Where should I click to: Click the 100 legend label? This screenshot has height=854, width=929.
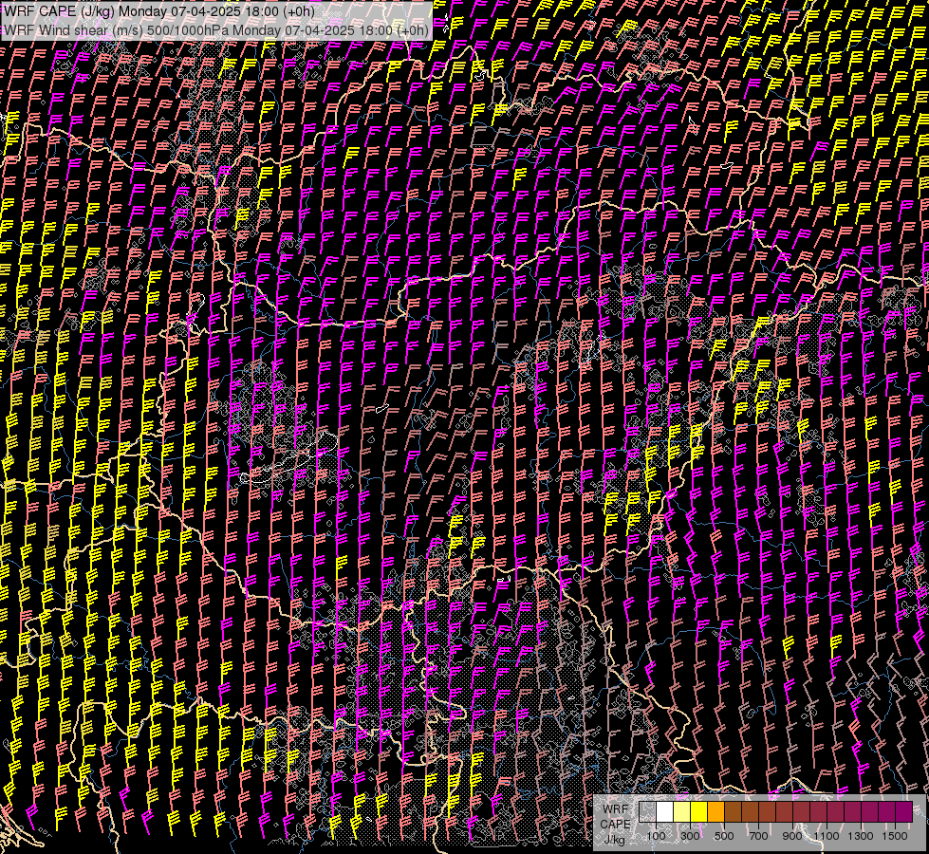click(x=656, y=836)
